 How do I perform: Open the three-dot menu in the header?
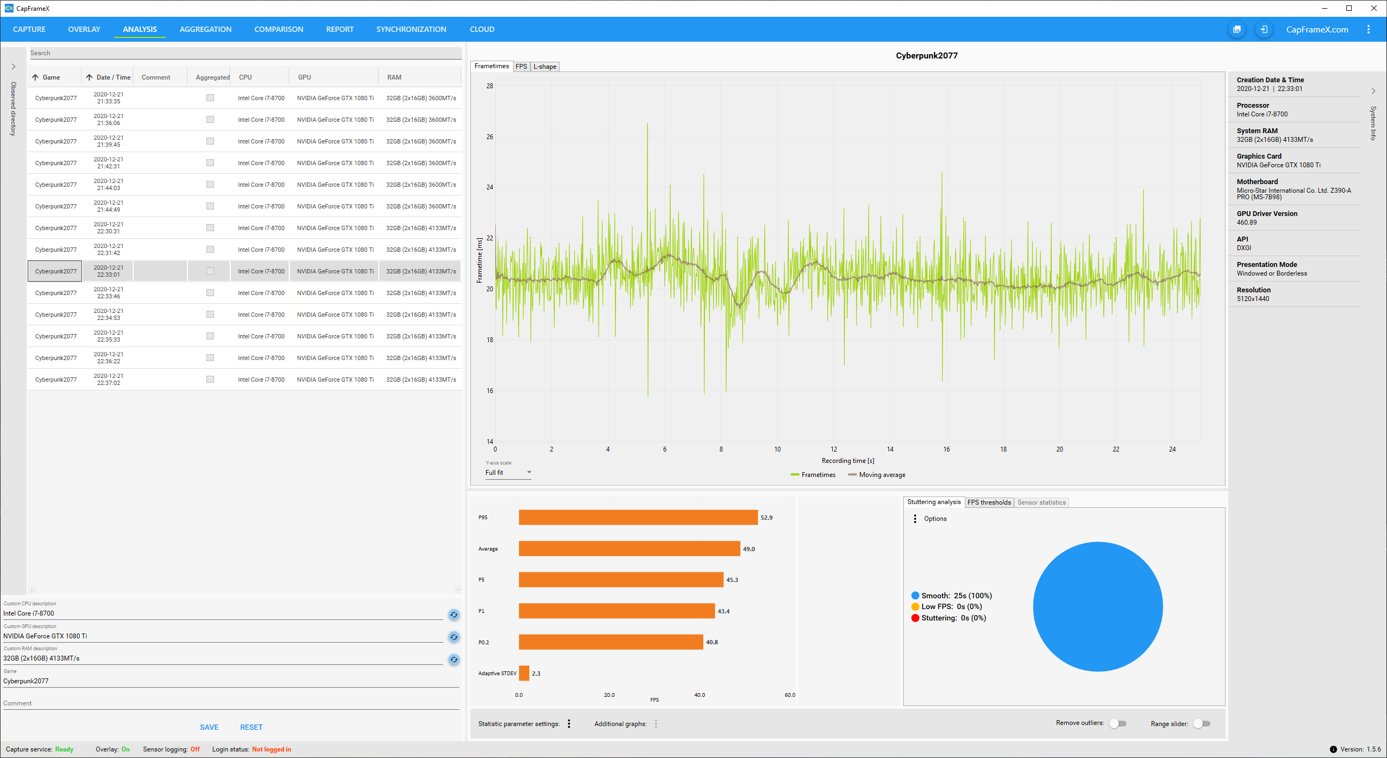click(1369, 29)
